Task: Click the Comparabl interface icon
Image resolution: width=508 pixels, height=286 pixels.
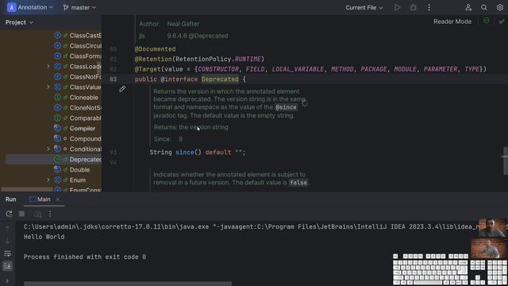Action: (x=57, y=118)
